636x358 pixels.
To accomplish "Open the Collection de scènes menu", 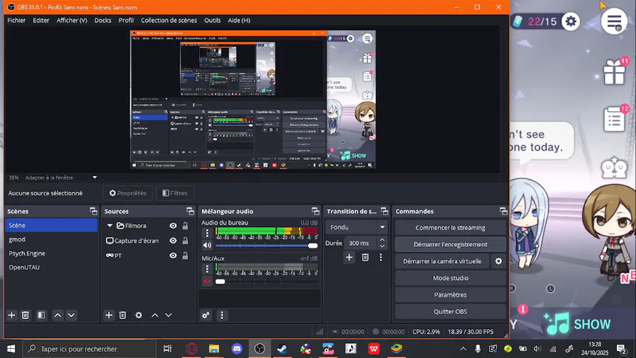I will coord(169,21).
